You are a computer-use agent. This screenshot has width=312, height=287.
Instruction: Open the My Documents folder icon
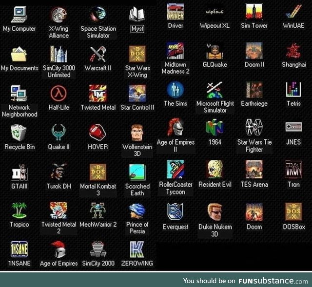[19, 54]
